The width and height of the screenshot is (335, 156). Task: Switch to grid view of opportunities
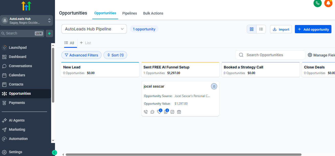point(251,29)
